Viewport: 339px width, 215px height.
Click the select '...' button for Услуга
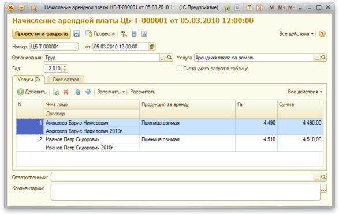point(316,58)
